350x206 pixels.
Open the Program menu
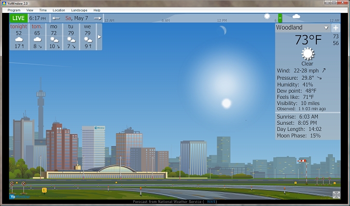pyautogui.click(x=14, y=10)
